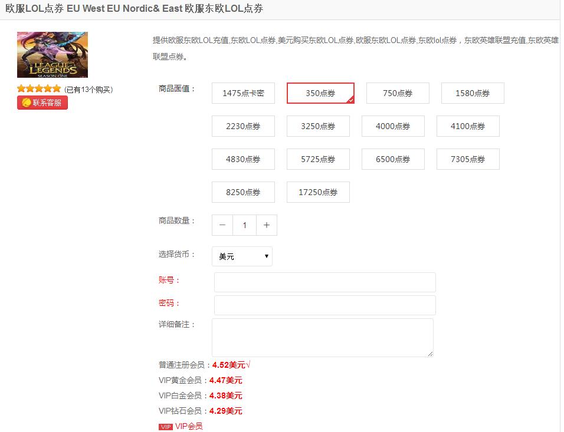Click the 4.38美元 VIP platinum price
This screenshot has width=564, height=432.
click(x=226, y=395)
